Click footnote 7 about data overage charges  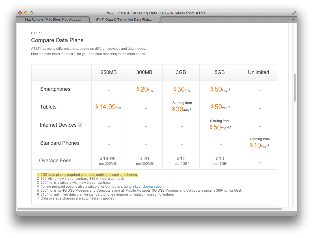click(76, 198)
